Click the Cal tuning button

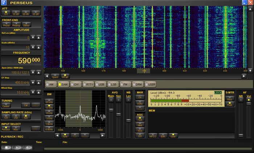point(26,105)
